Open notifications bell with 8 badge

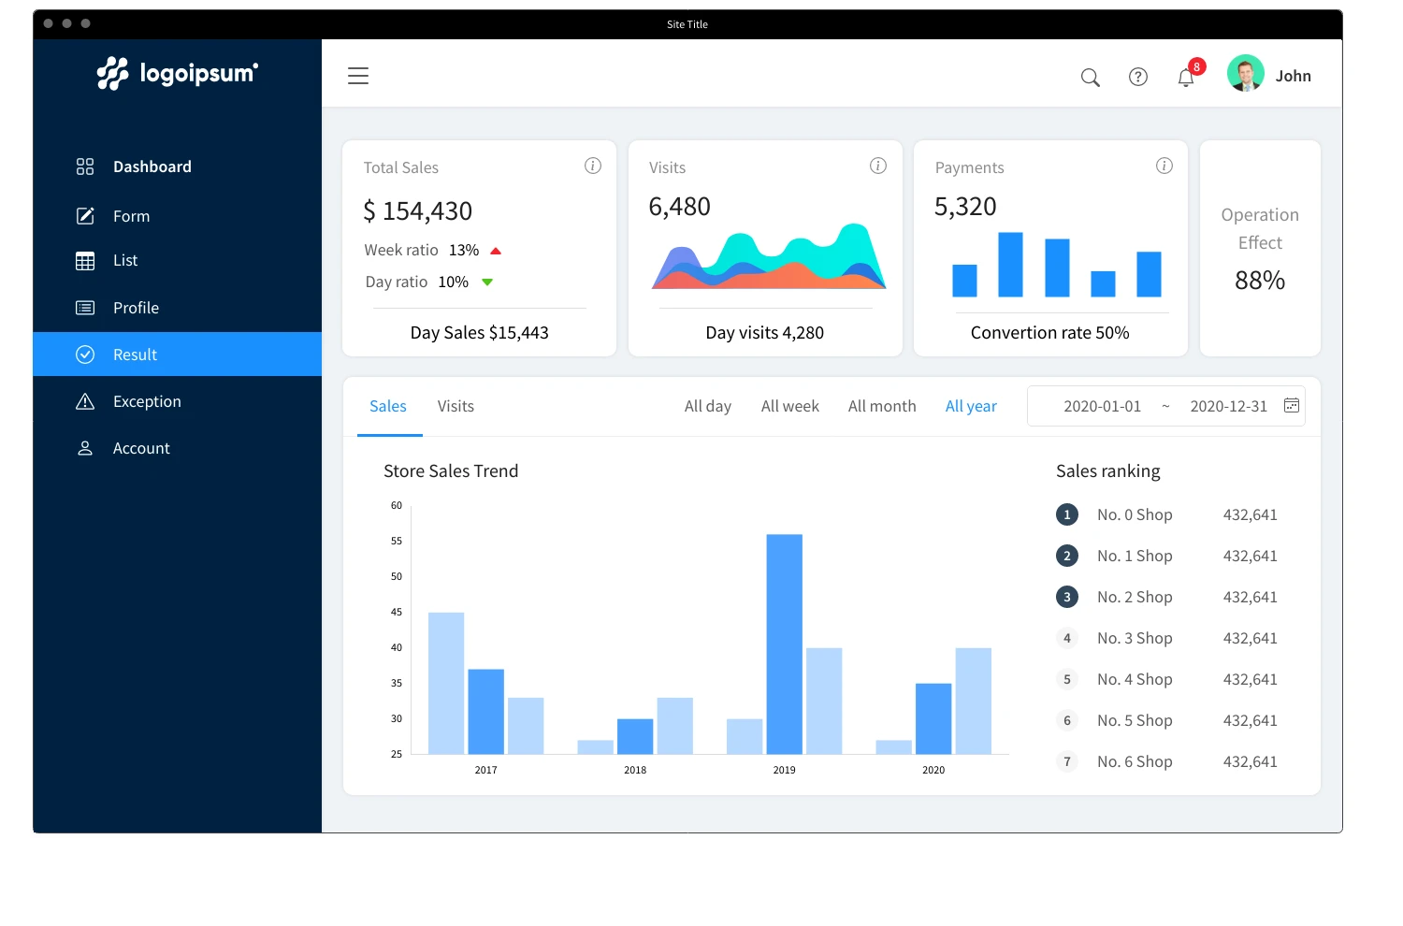pos(1186,78)
